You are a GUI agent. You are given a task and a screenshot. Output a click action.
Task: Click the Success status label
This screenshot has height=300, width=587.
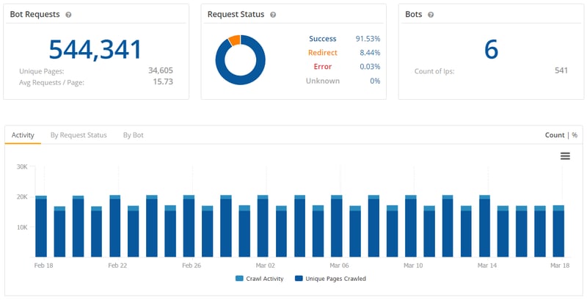pyautogui.click(x=323, y=39)
